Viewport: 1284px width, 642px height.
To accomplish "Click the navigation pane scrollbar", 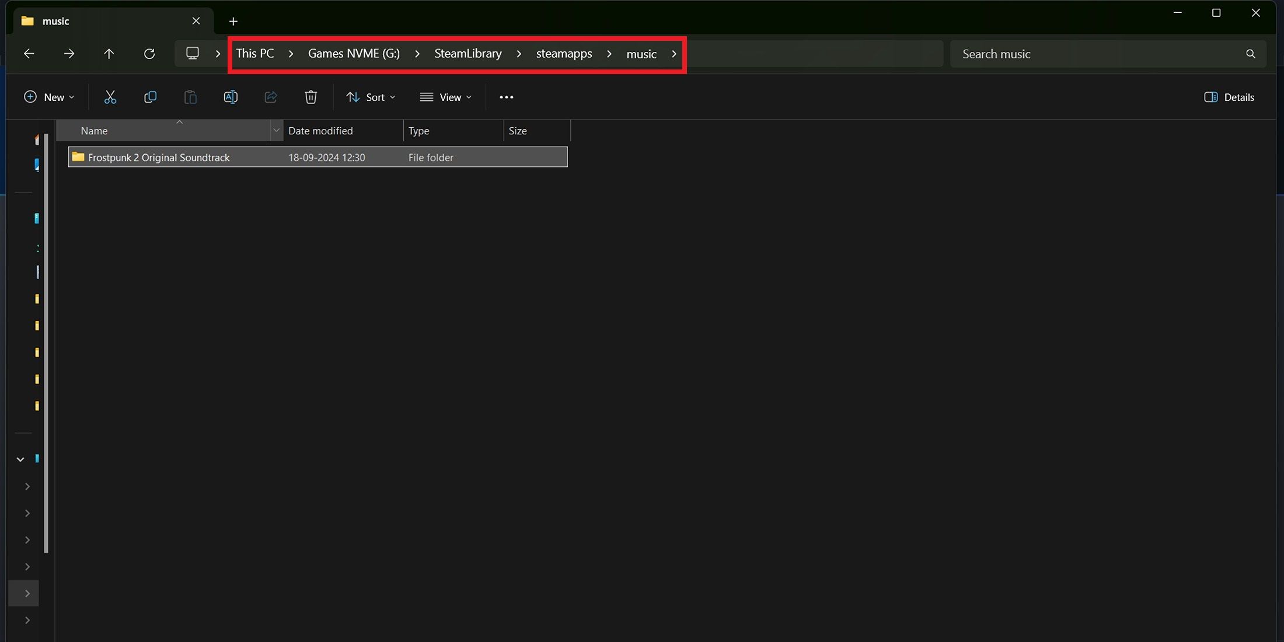I will tap(46, 343).
